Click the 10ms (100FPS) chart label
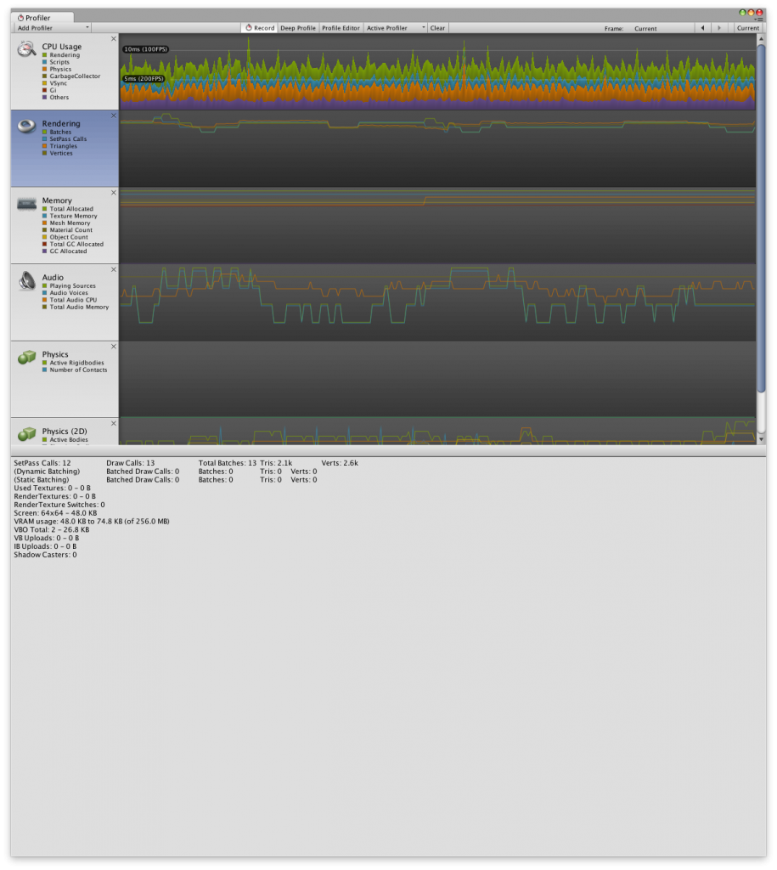777x870 pixels. pyautogui.click(x=145, y=49)
